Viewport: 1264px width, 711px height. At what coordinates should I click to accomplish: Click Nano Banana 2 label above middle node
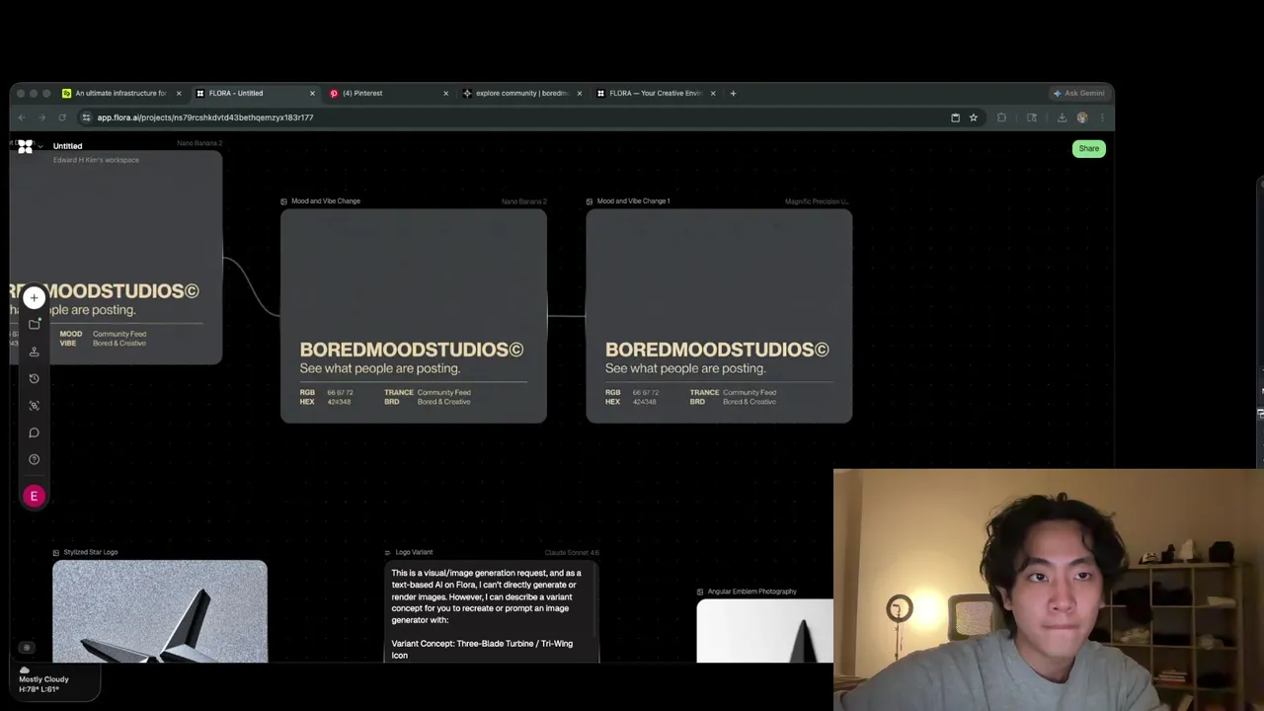[x=523, y=201]
